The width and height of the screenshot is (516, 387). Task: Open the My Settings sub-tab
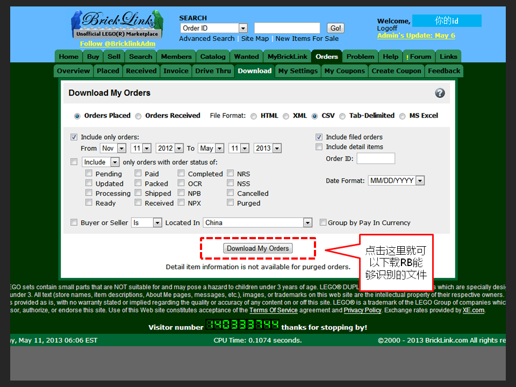tap(298, 71)
